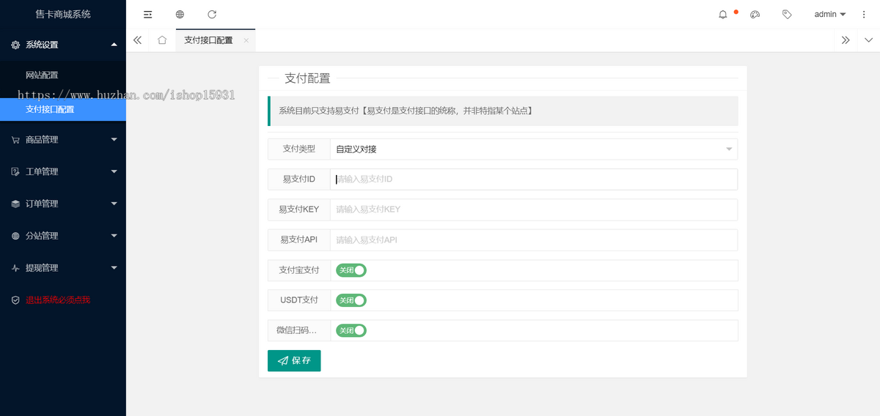
Task: Collapse sidebar with menu fold icon
Action: 148,14
